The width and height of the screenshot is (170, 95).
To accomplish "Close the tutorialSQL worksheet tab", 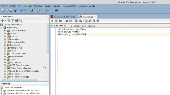I will pyautogui.click(x=95, y=17).
